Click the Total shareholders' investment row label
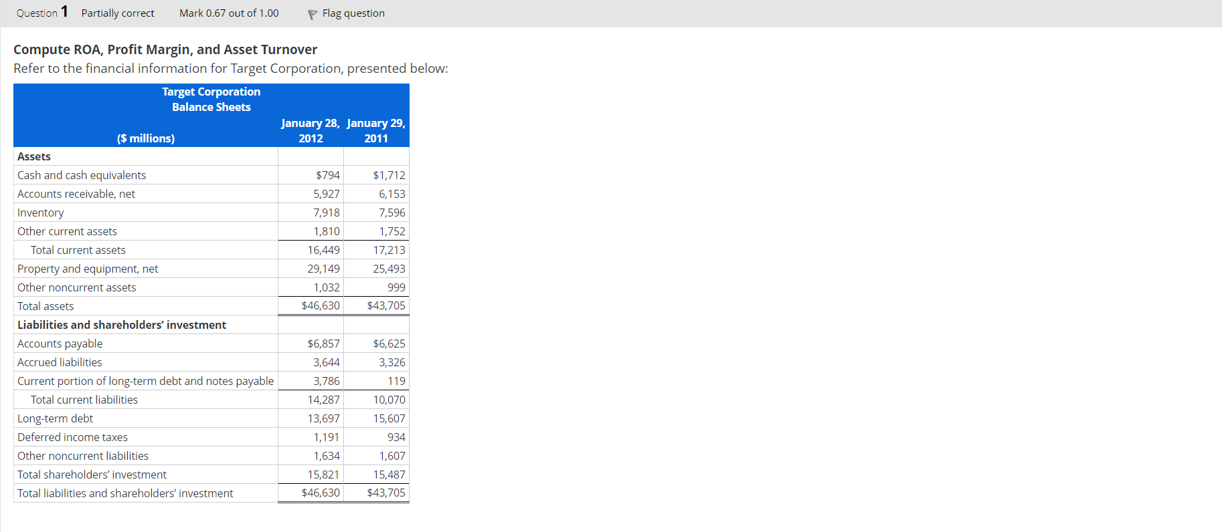 92,475
